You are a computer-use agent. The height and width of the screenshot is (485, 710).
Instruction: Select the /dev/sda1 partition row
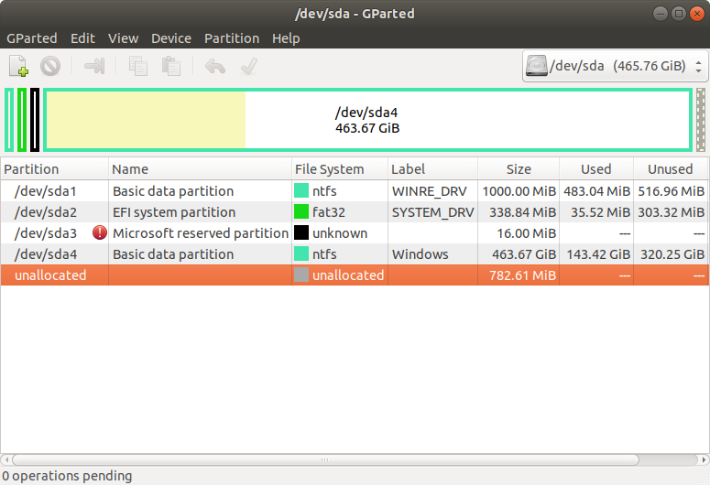355,191
